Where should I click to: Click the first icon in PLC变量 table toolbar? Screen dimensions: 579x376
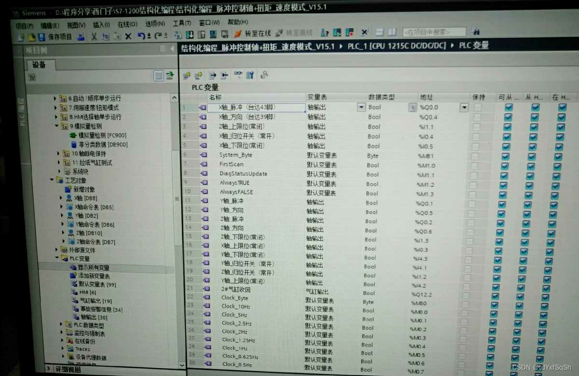[187, 76]
